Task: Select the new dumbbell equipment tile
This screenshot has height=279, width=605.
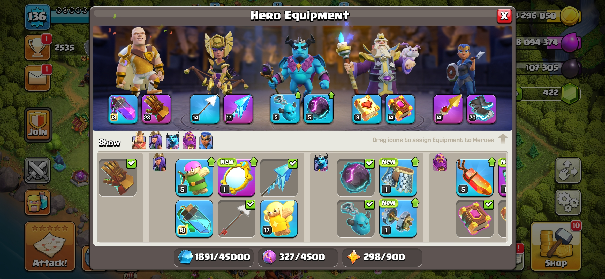Action: click(398, 219)
